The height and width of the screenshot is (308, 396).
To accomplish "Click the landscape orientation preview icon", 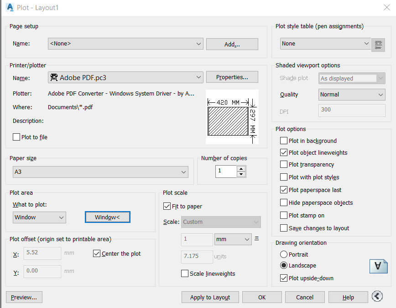I will point(378,266).
